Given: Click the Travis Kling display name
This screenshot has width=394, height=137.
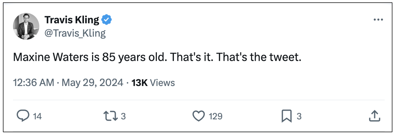Looking at the screenshot, I should (x=72, y=20).
